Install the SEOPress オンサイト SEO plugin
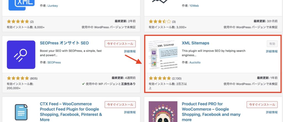This screenshot has height=122, width=283. click(x=120, y=44)
